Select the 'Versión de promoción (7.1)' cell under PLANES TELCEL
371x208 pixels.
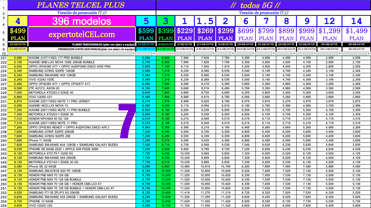pyautogui.click(x=82, y=13)
